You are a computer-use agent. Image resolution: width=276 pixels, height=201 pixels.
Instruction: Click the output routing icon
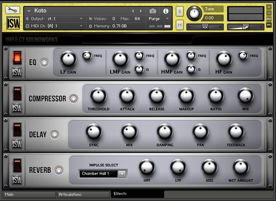pos(27,19)
